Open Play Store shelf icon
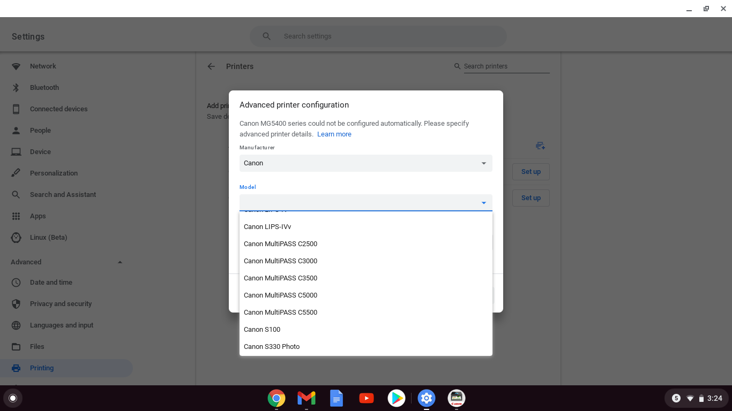The image size is (732, 411). (397, 398)
